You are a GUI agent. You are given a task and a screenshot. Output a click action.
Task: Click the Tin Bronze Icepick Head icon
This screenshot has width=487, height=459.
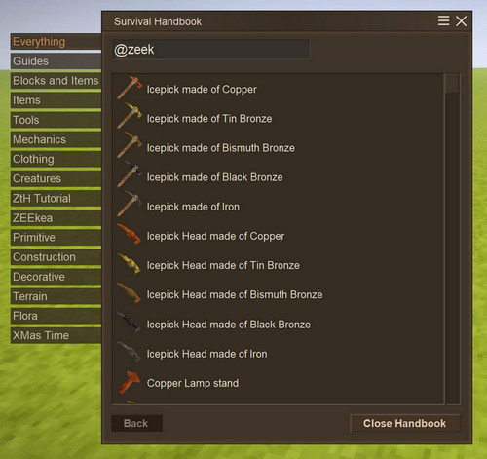130,263
